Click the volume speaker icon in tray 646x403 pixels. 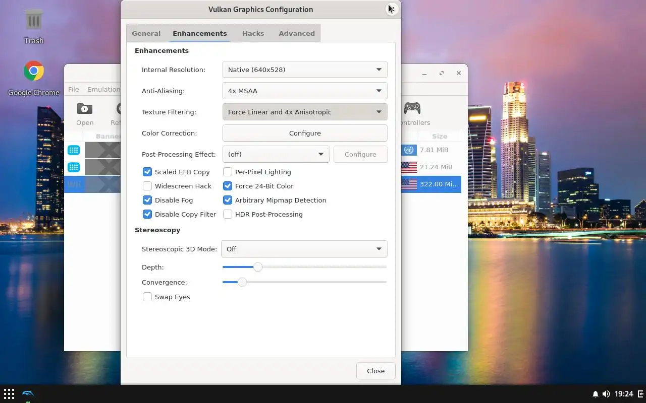point(606,394)
